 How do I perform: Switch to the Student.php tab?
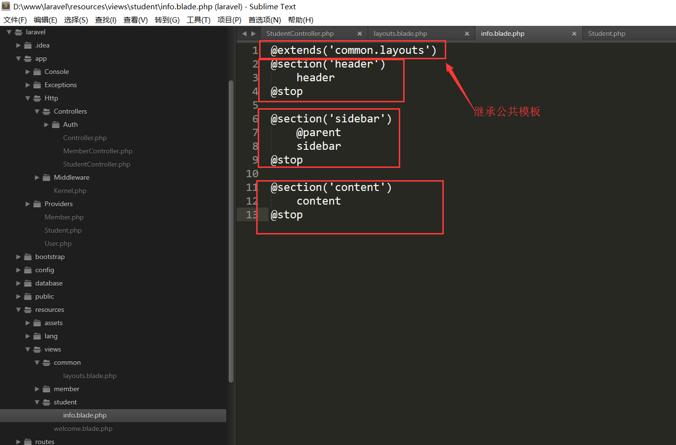(x=606, y=34)
